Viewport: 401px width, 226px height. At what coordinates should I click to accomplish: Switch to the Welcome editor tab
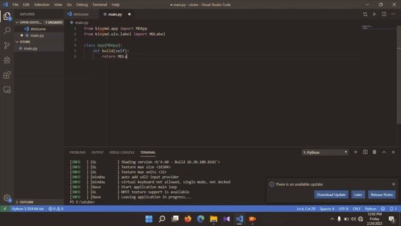(x=81, y=14)
